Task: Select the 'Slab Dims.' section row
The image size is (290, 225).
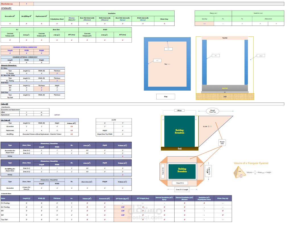Action: (33, 92)
